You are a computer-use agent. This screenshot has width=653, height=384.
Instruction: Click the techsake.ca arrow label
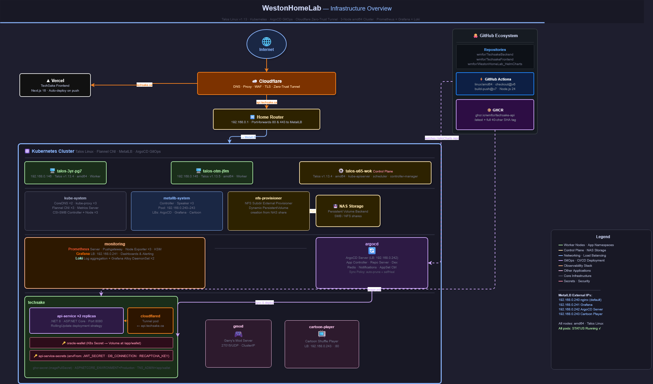pyautogui.click(x=144, y=85)
